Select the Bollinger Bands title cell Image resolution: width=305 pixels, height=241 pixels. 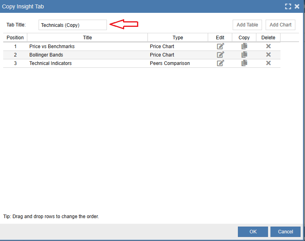(87, 55)
